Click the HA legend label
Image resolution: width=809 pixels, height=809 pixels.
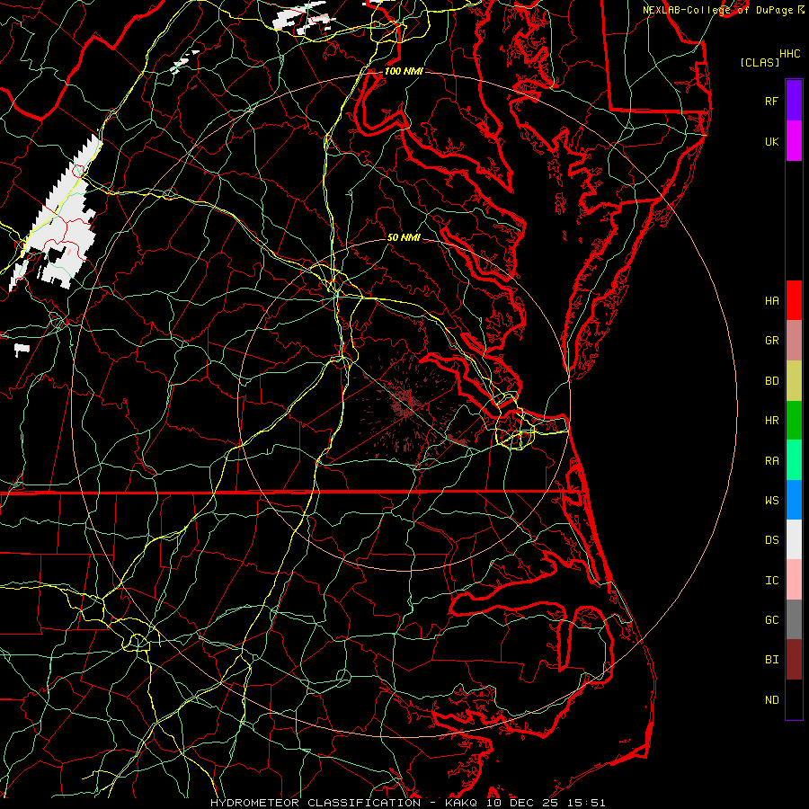point(771,300)
